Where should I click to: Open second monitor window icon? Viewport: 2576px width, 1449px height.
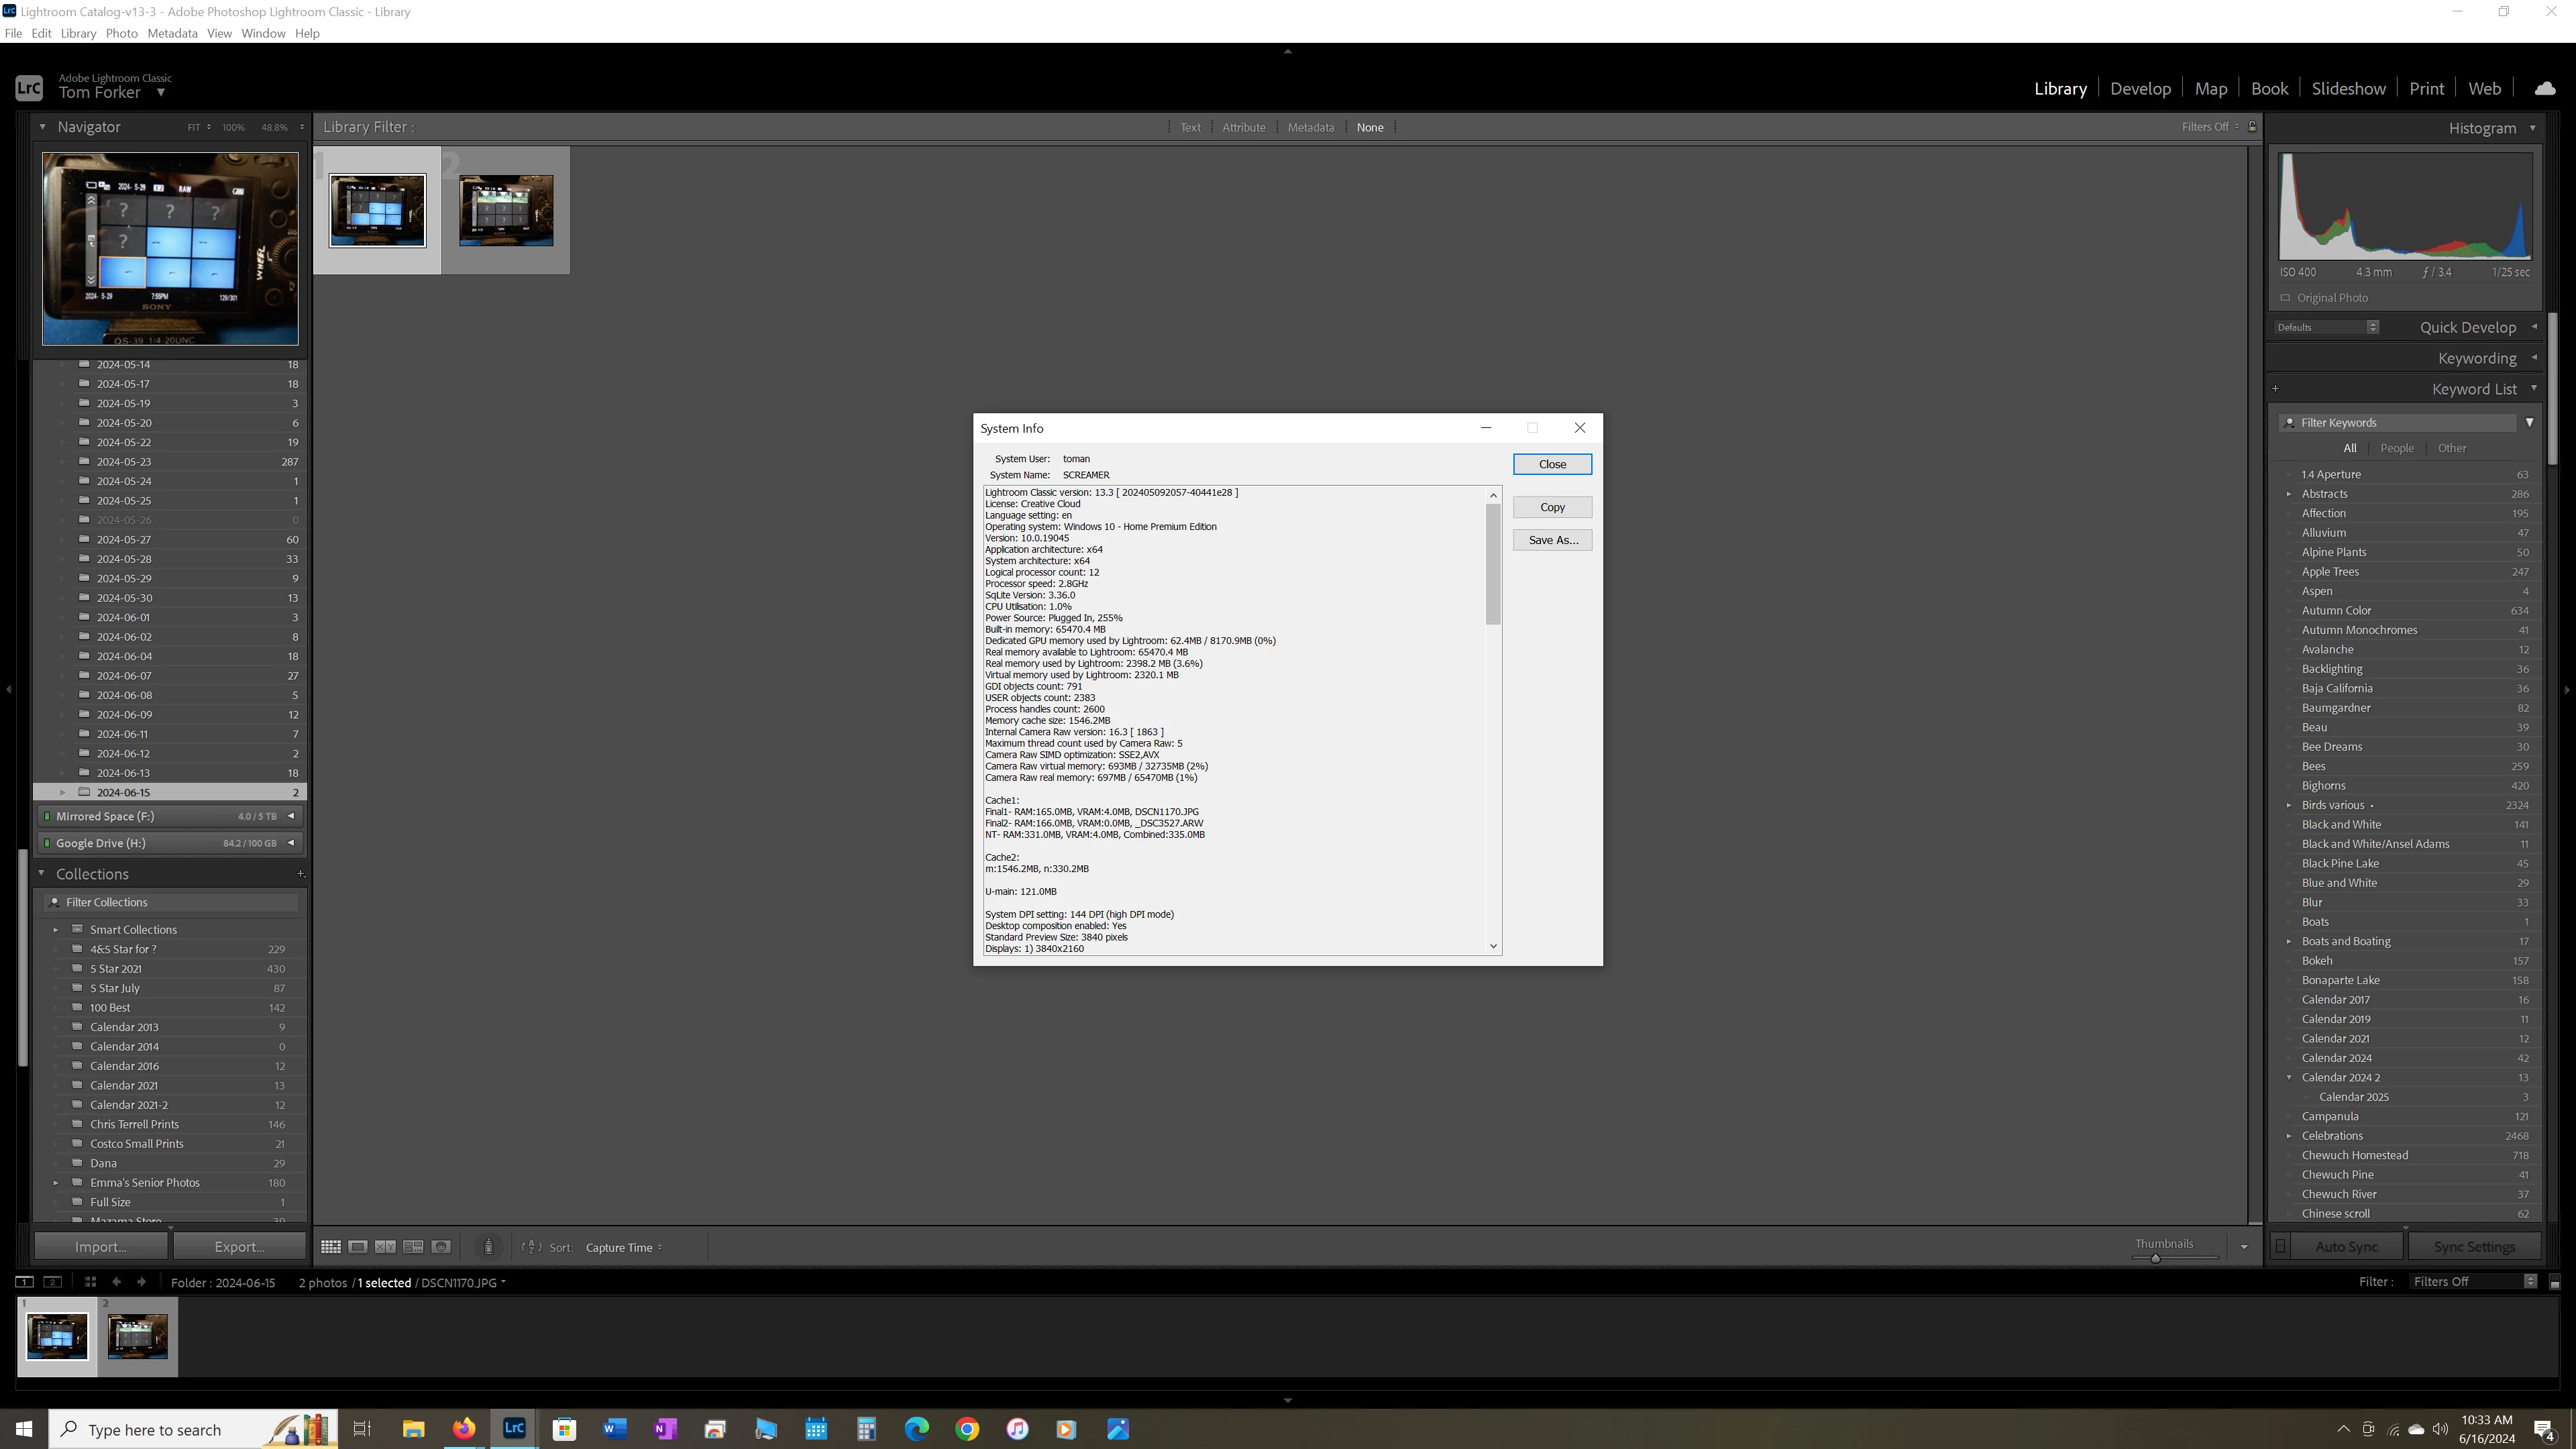(x=53, y=1282)
